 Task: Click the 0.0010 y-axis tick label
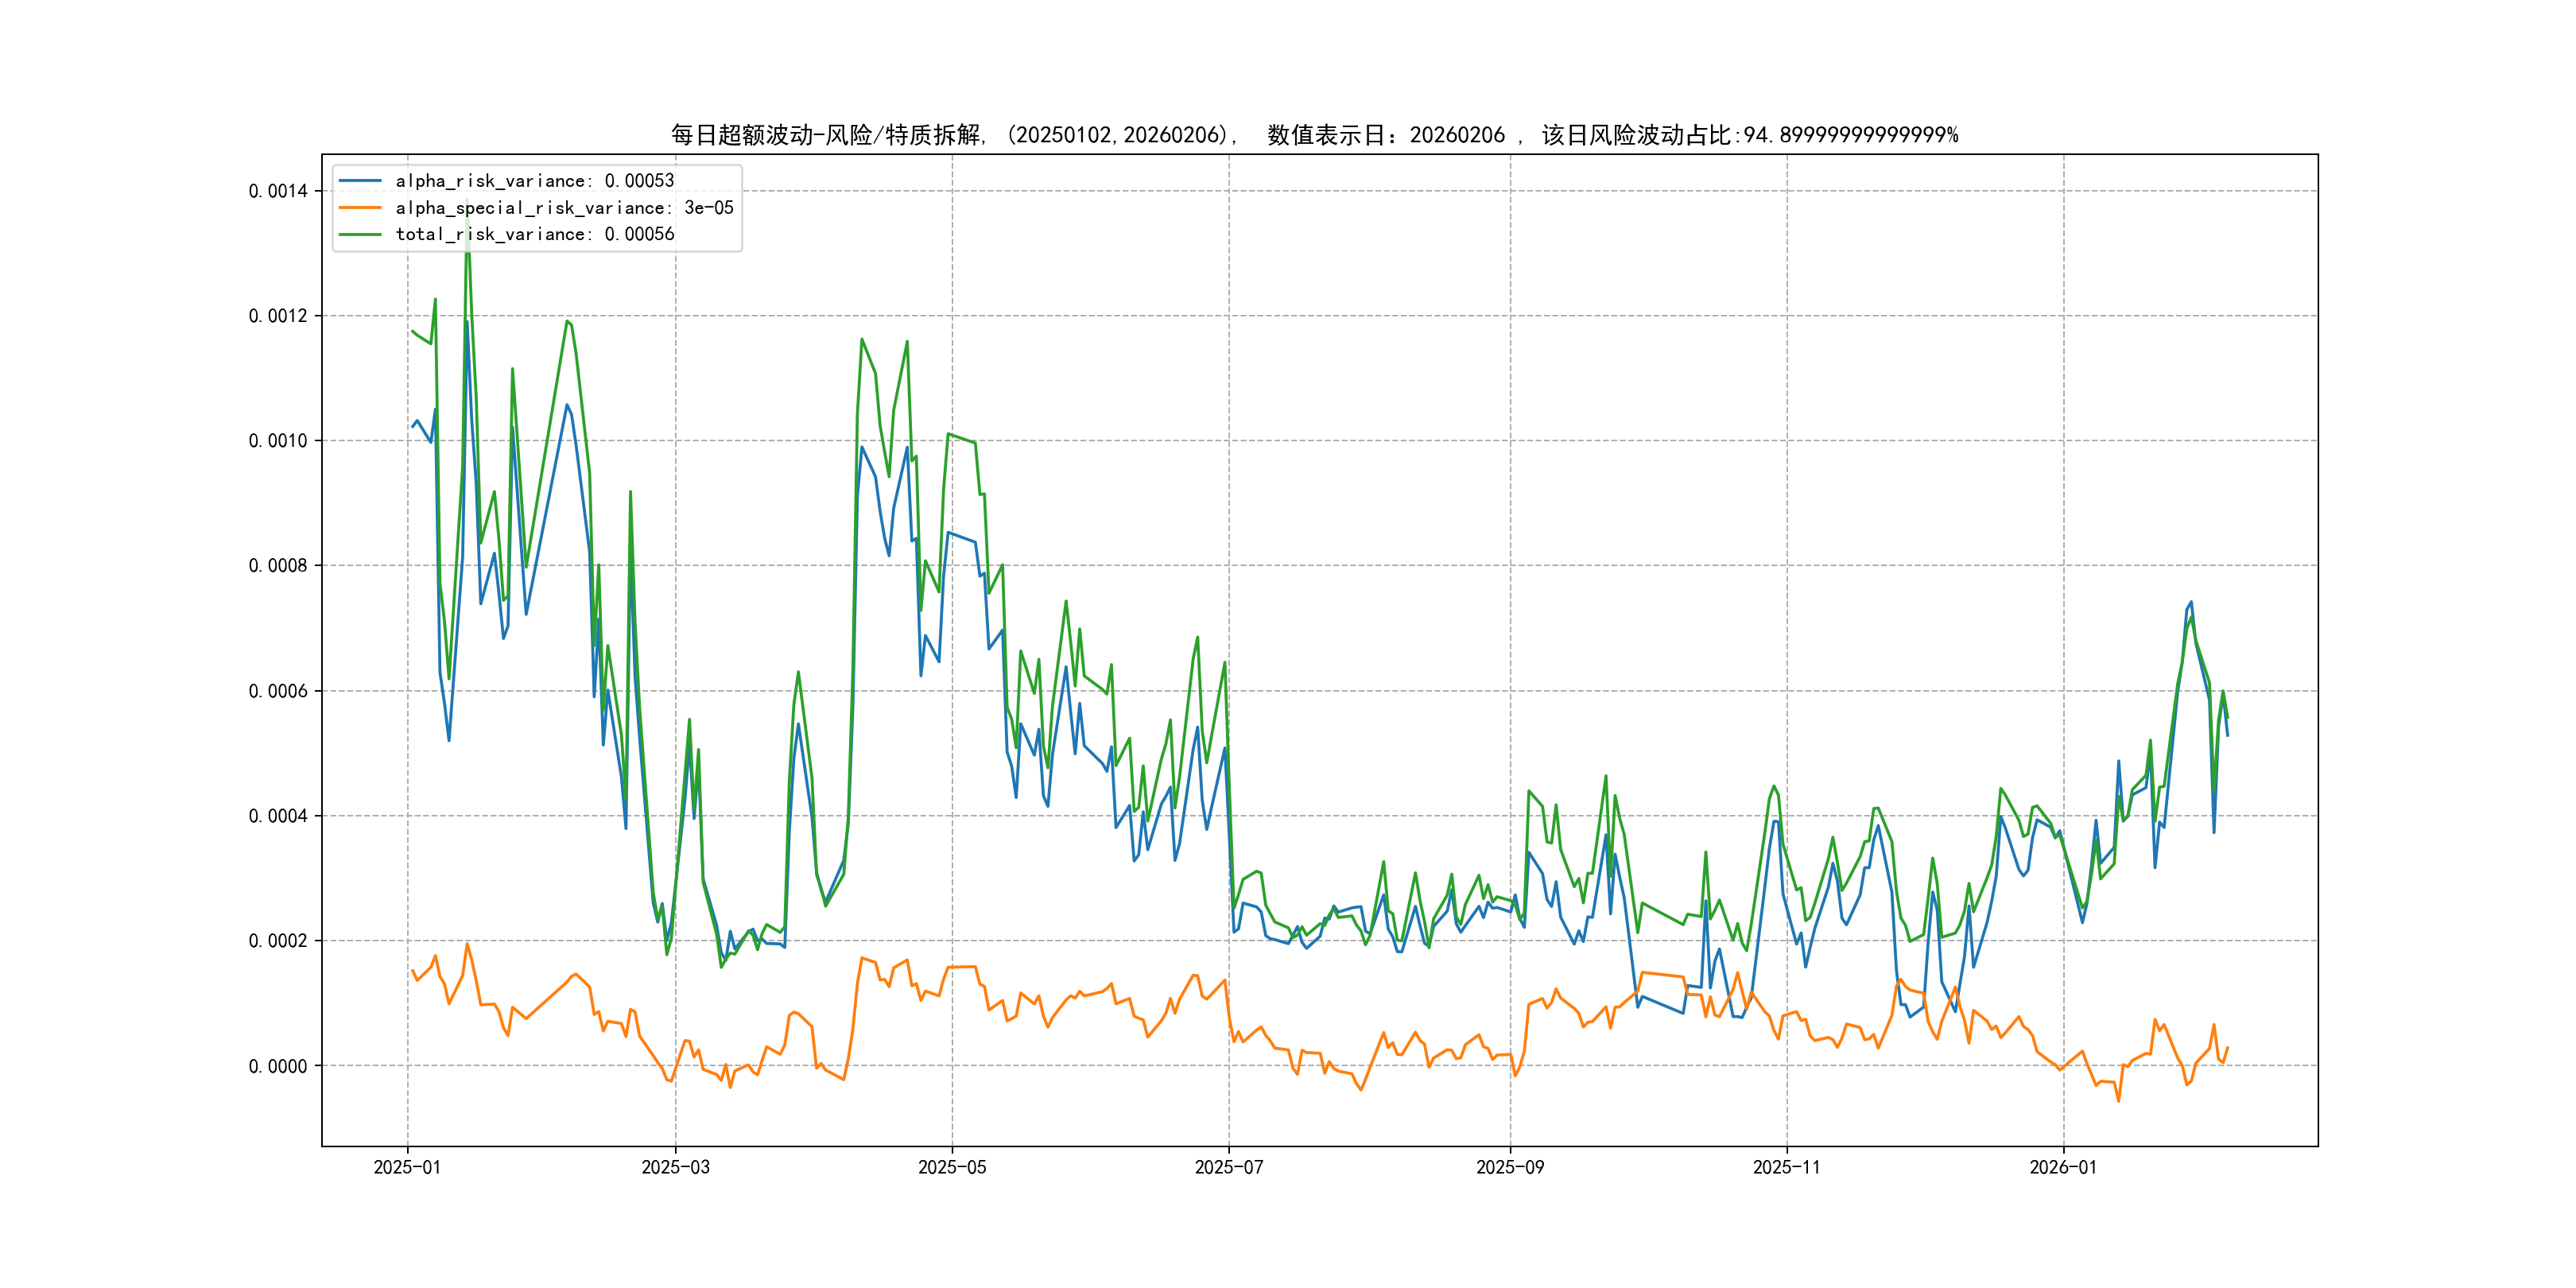pyautogui.click(x=278, y=441)
